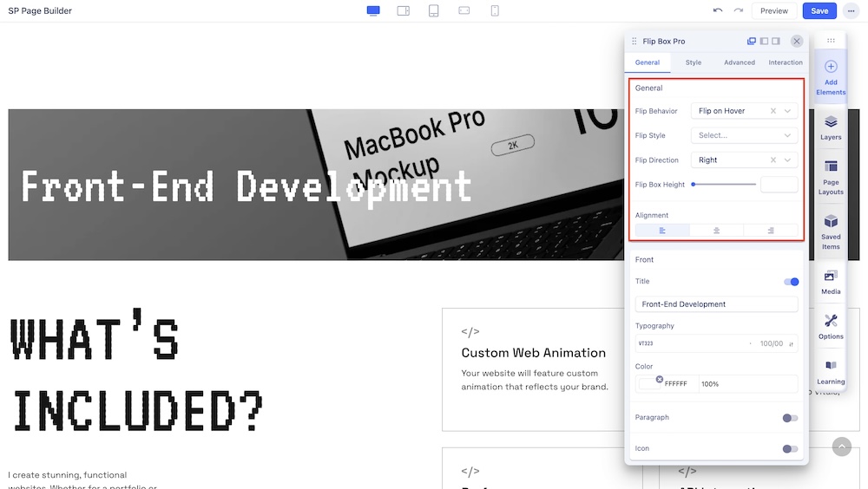This screenshot has height=489, width=868.
Task: Open the Media library icon
Action: [831, 282]
